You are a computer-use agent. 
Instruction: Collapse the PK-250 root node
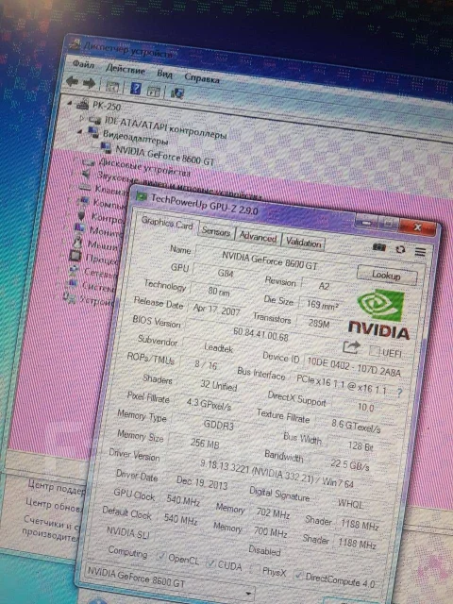point(70,103)
